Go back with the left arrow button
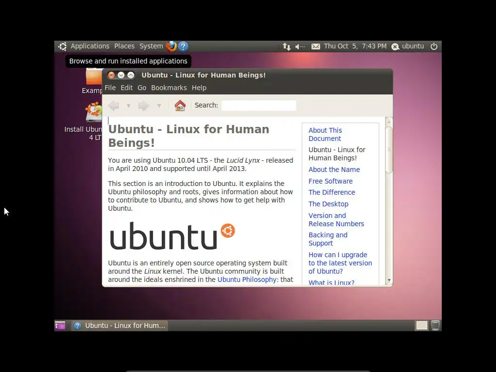The image size is (496, 372). (x=113, y=105)
